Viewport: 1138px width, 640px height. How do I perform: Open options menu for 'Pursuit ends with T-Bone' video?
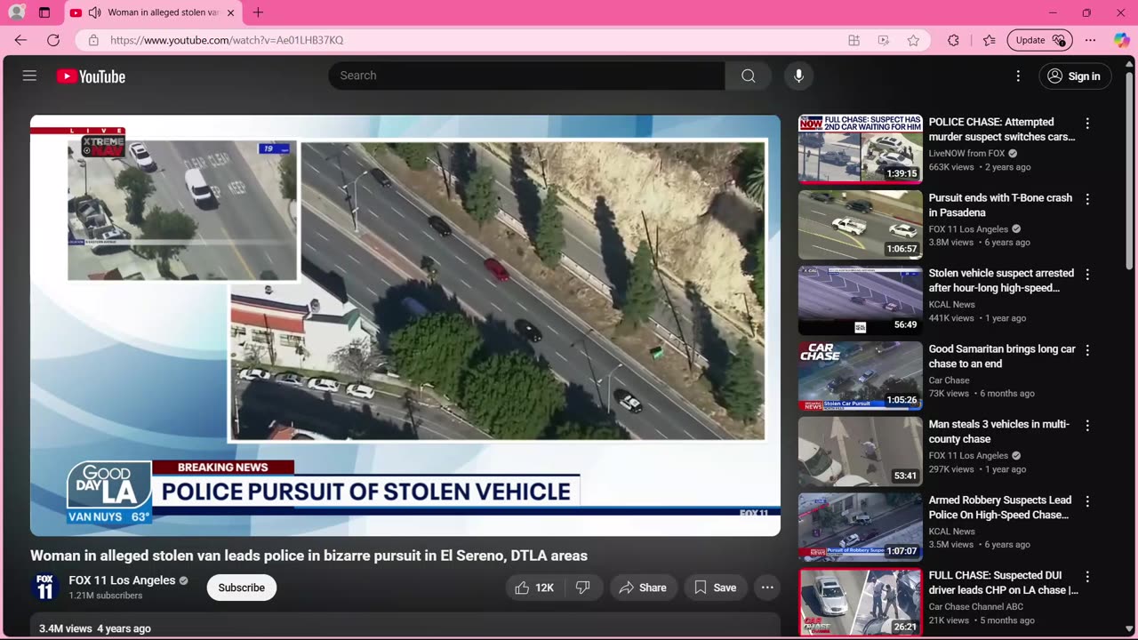(1086, 199)
